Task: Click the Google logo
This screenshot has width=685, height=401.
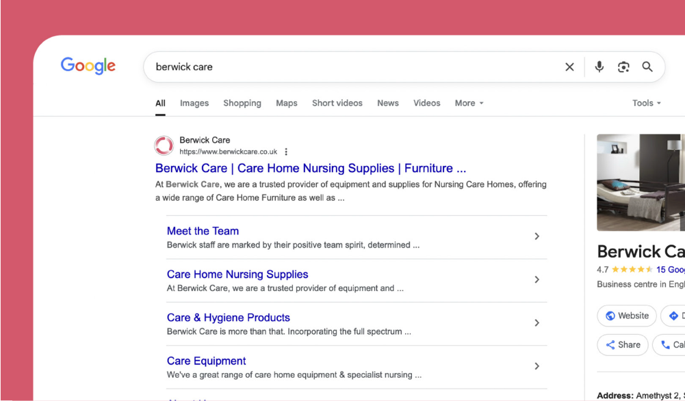Action: pos(88,66)
